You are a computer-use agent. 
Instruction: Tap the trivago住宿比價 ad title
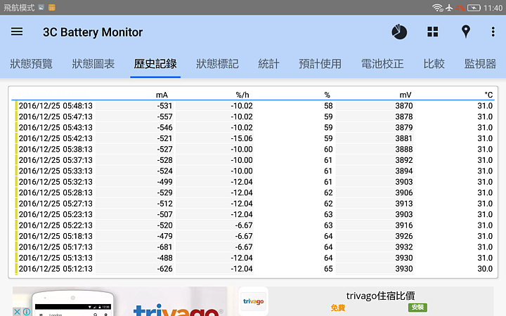(x=380, y=296)
